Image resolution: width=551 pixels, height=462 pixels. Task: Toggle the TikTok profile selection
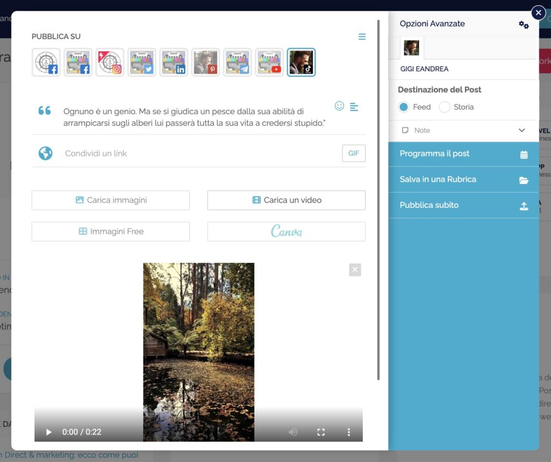click(x=301, y=62)
